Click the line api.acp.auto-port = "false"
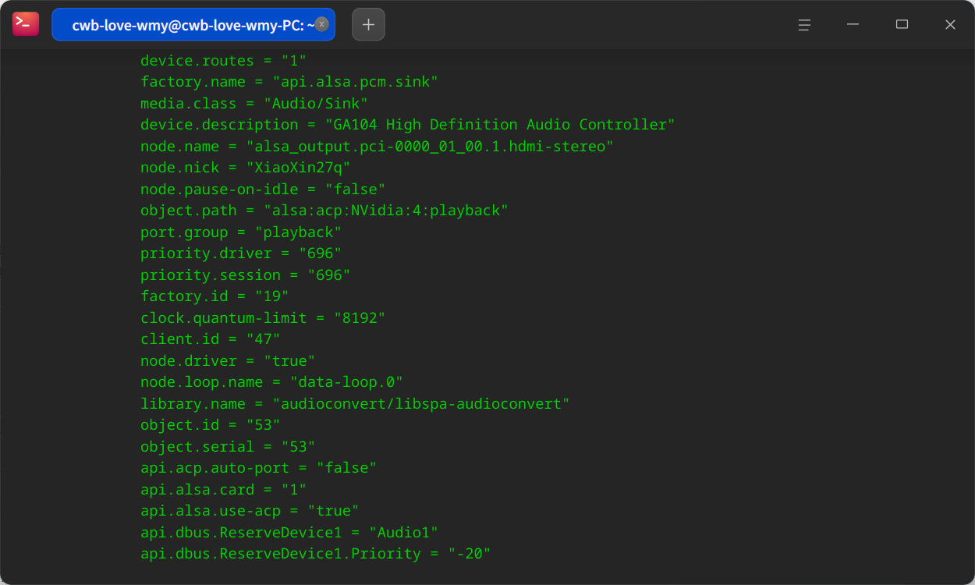 259,468
